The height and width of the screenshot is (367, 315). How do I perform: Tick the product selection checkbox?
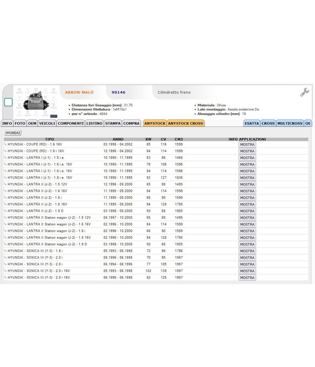click(x=8, y=102)
